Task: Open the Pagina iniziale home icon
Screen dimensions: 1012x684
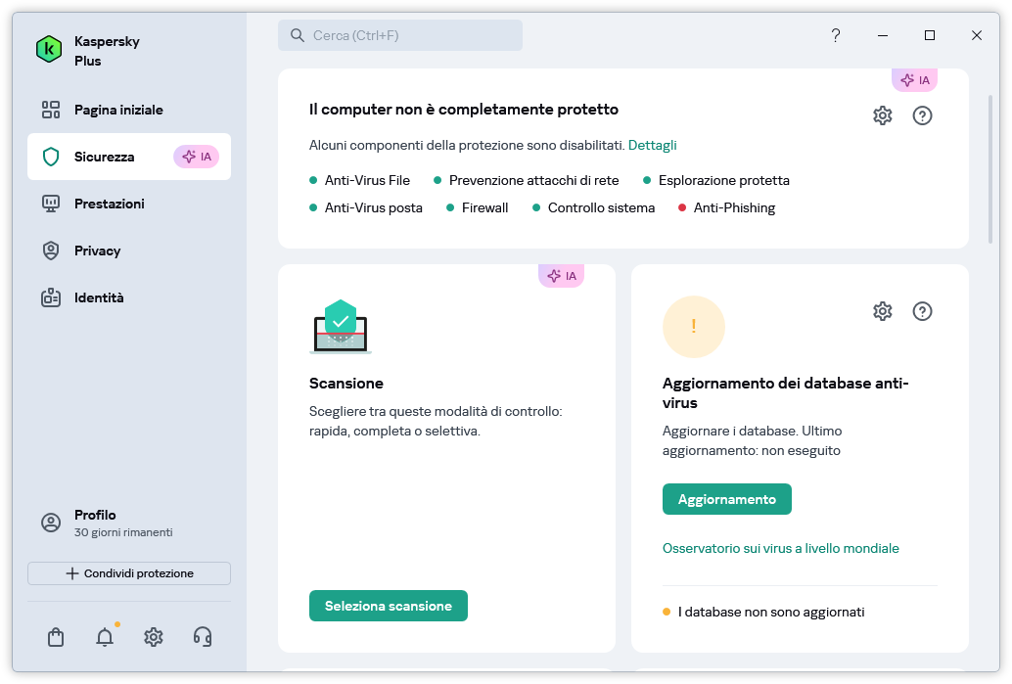Action: point(51,110)
